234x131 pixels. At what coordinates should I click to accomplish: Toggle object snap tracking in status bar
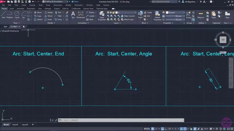point(181,129)
